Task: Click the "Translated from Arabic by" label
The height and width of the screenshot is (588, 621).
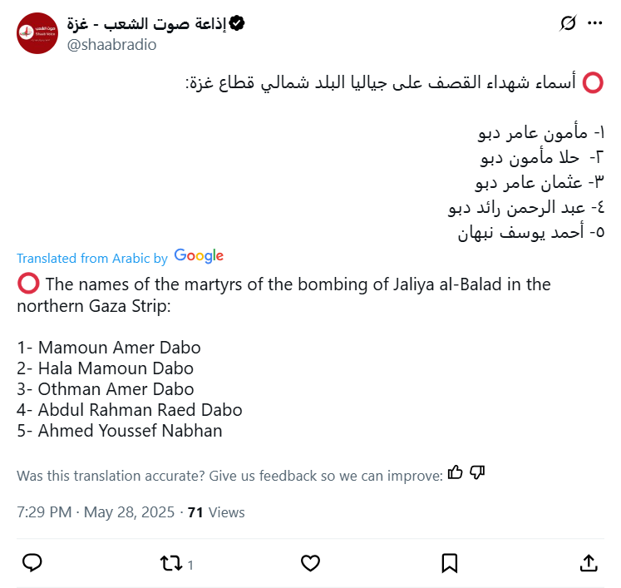Action: pyautogui.click(x=91, y=259)
